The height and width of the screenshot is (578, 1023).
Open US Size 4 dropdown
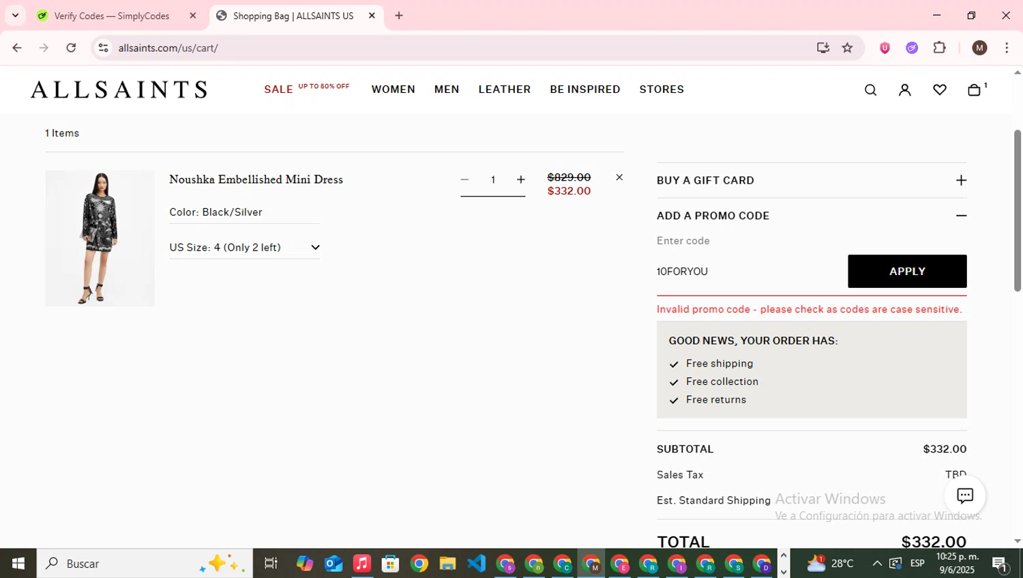[x=244, y=247]
